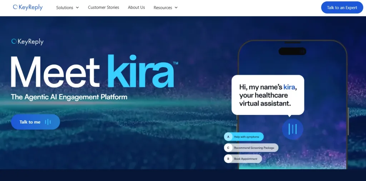The image size is (366, 181).
Task: Click kira's greeting speech bubble
Action: [268, 95]
